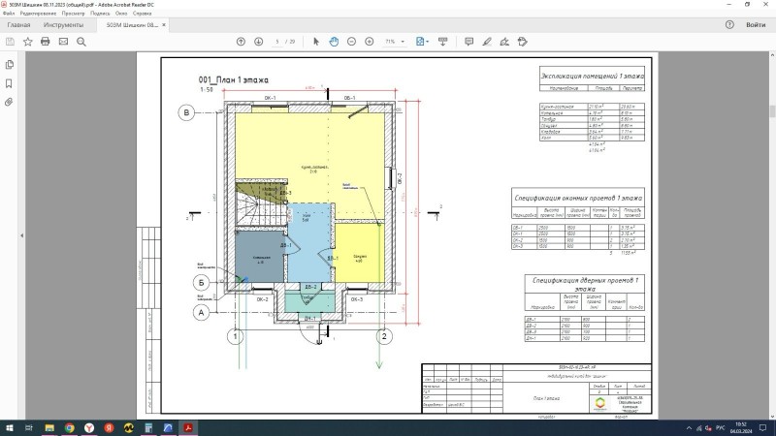776x436 pixels.
Task: Open the zoom level 71% dropdown
Action: click(x=395, y=42)
